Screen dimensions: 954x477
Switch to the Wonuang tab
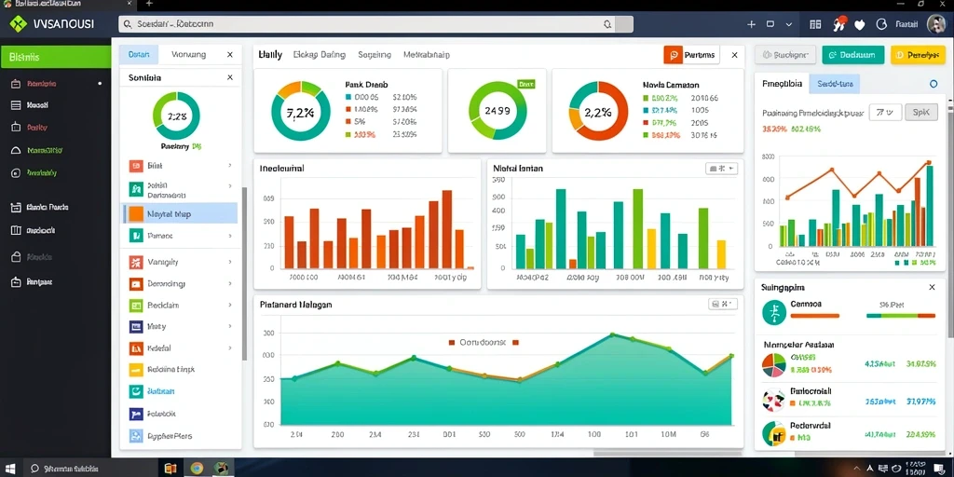tap(188, 54)
